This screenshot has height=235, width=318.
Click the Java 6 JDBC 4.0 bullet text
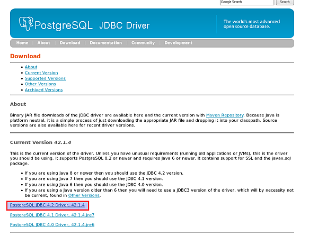click(x=94, y=185)
